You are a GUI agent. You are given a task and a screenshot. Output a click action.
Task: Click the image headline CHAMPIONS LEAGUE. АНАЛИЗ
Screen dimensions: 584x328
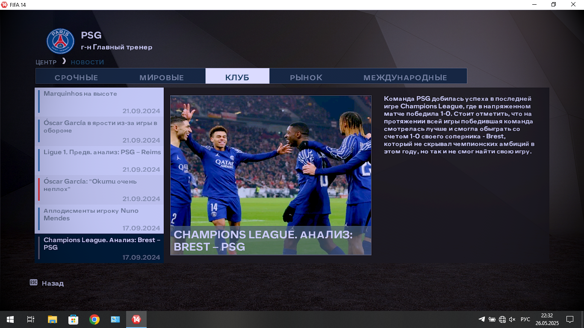(x=263, y=240)
